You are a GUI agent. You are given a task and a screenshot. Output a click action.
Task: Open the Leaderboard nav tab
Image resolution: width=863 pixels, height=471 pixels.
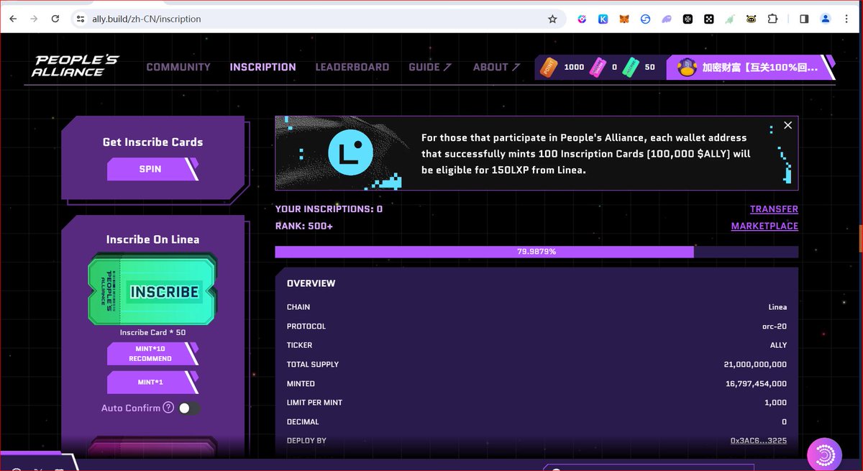352,67
